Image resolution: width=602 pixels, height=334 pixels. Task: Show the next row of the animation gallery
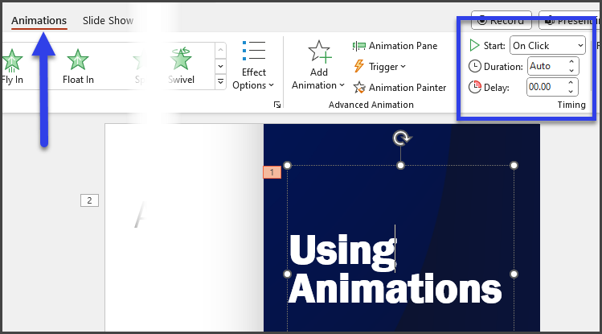coord(220,66)
